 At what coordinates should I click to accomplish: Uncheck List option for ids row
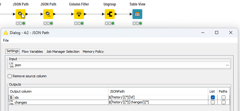click(213, 97)
